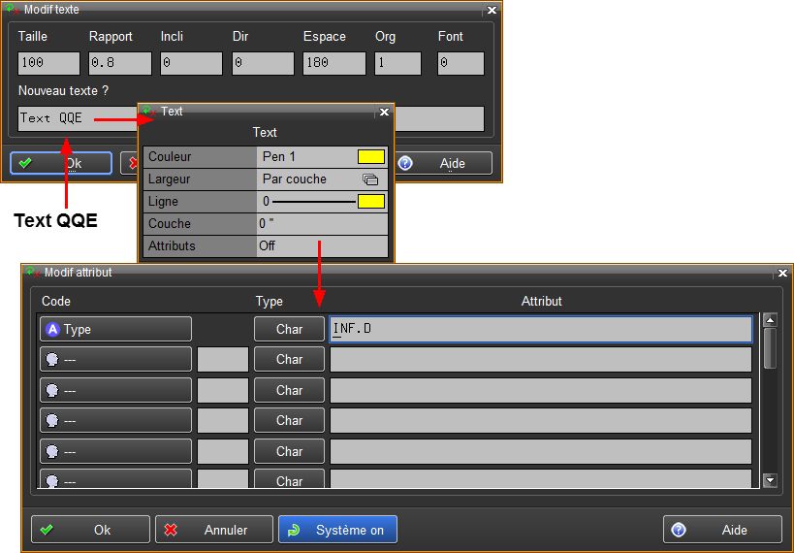
Task: Click the Taille field showing 100
Action: [48, 64]
